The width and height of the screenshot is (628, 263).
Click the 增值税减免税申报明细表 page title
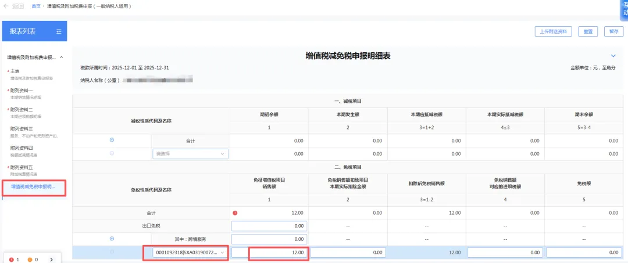point(348,56)
